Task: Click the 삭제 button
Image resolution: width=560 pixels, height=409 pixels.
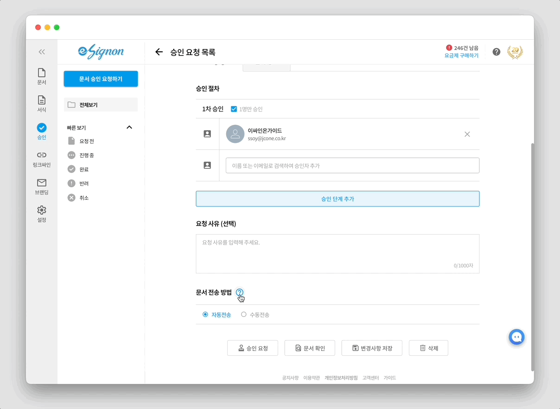Action: tap(428, 348)
